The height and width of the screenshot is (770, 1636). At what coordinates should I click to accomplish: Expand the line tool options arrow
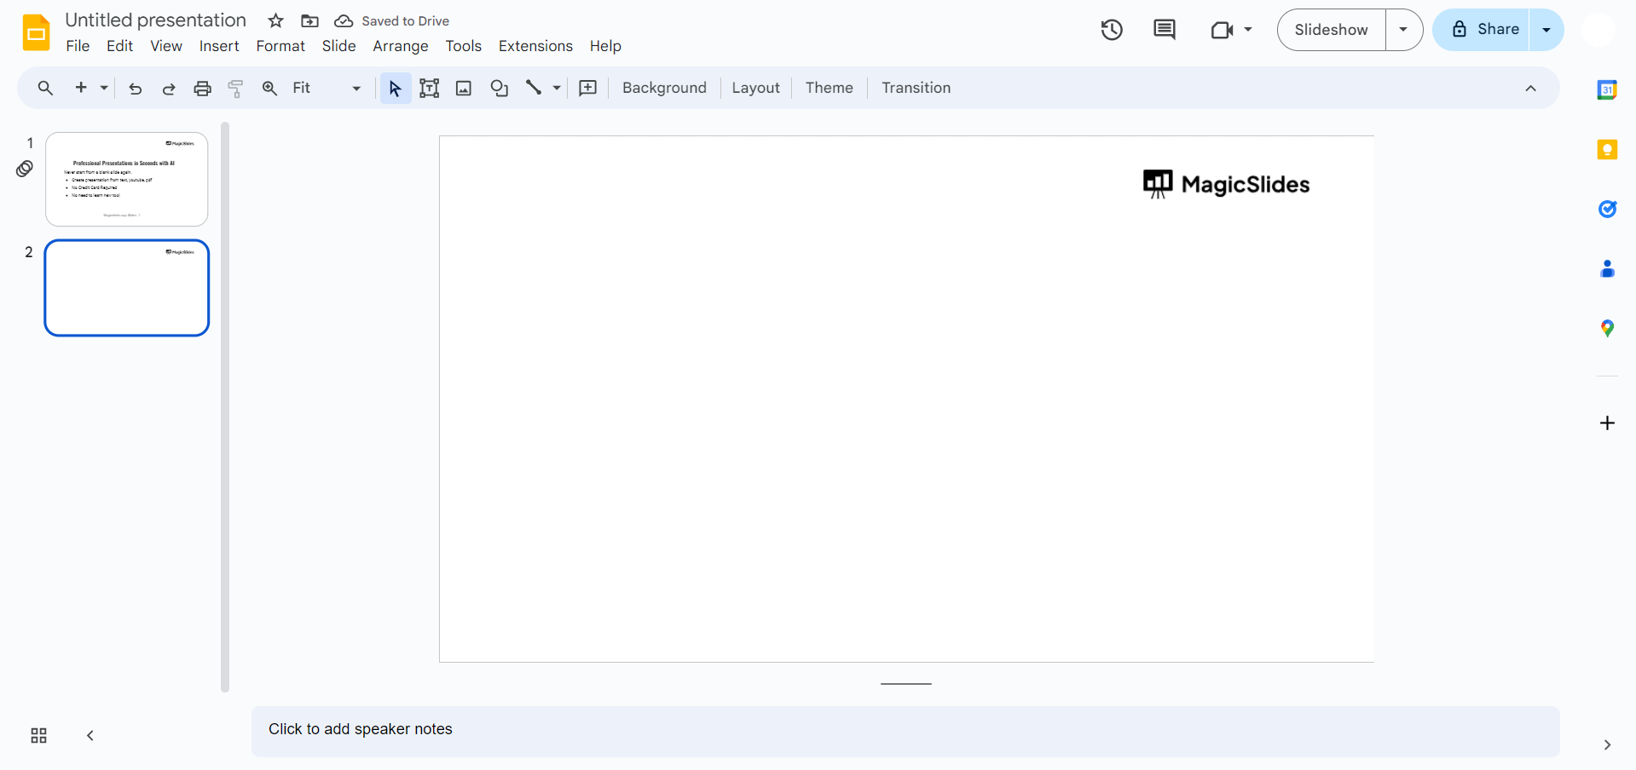(557, 88)
